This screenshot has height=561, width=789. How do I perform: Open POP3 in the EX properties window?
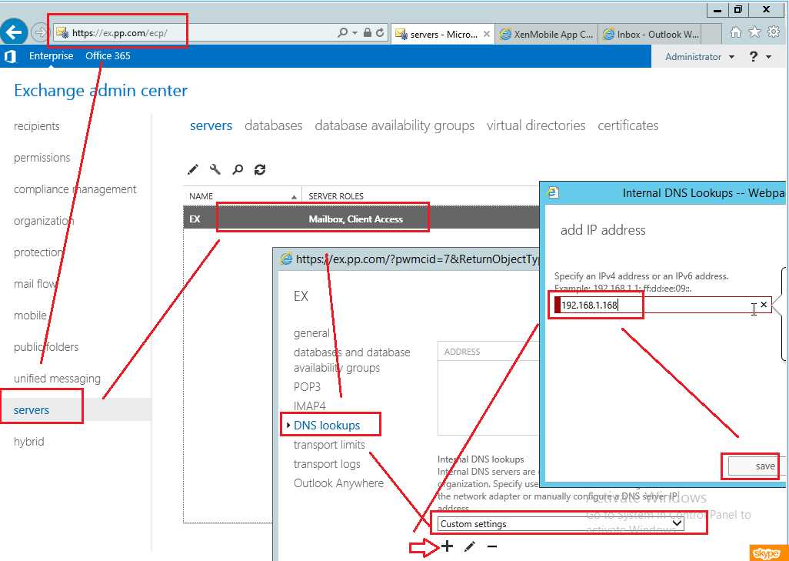click(307, 387)
